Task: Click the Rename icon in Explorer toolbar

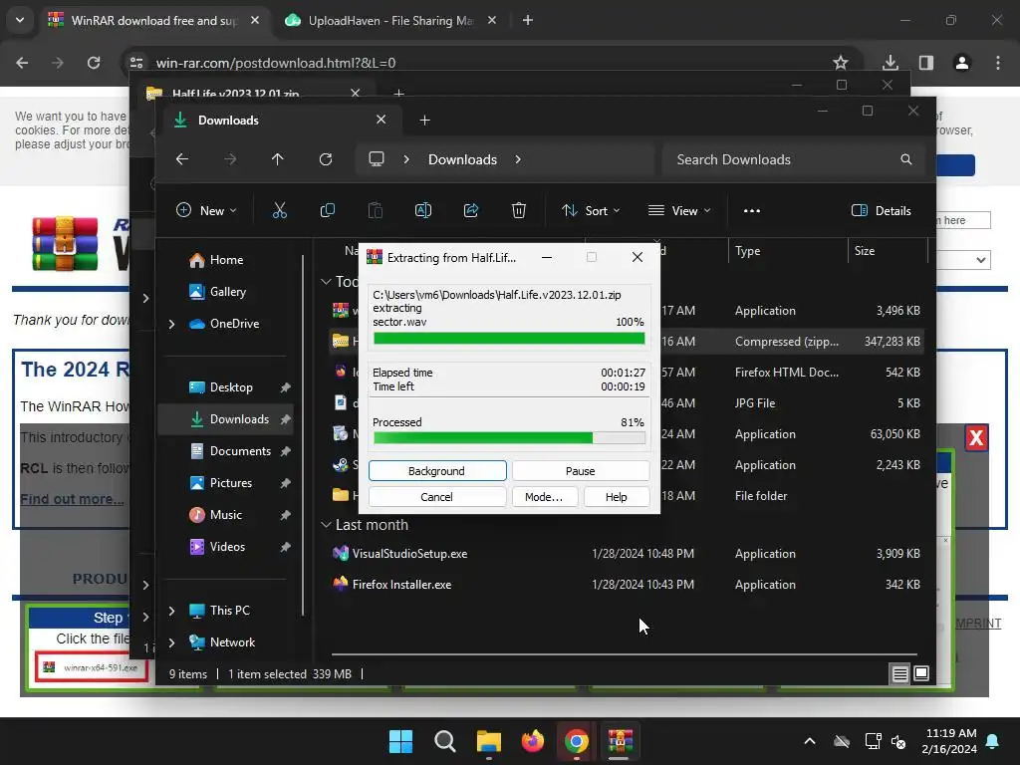Action: pos(422,210)
